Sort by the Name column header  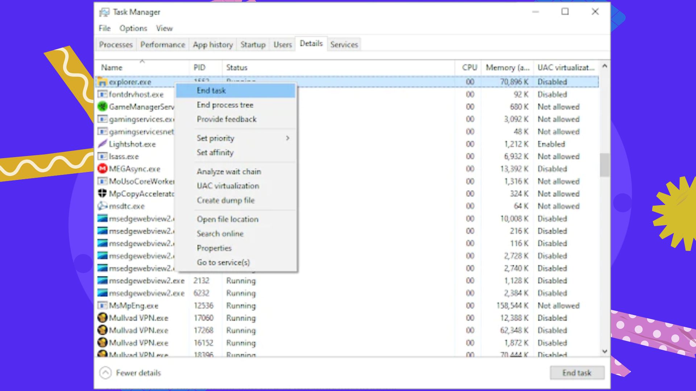coord(142,68)
